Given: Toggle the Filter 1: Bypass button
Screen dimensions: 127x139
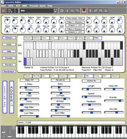Looking at the screenshot, I should 75,22.
